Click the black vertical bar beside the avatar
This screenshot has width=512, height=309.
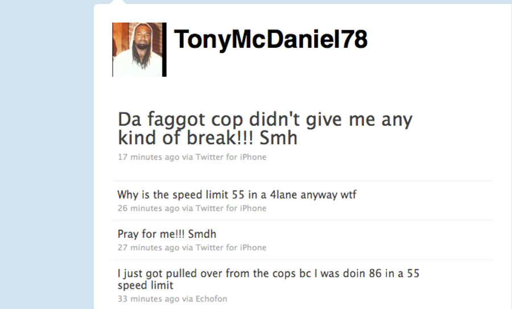164,50
